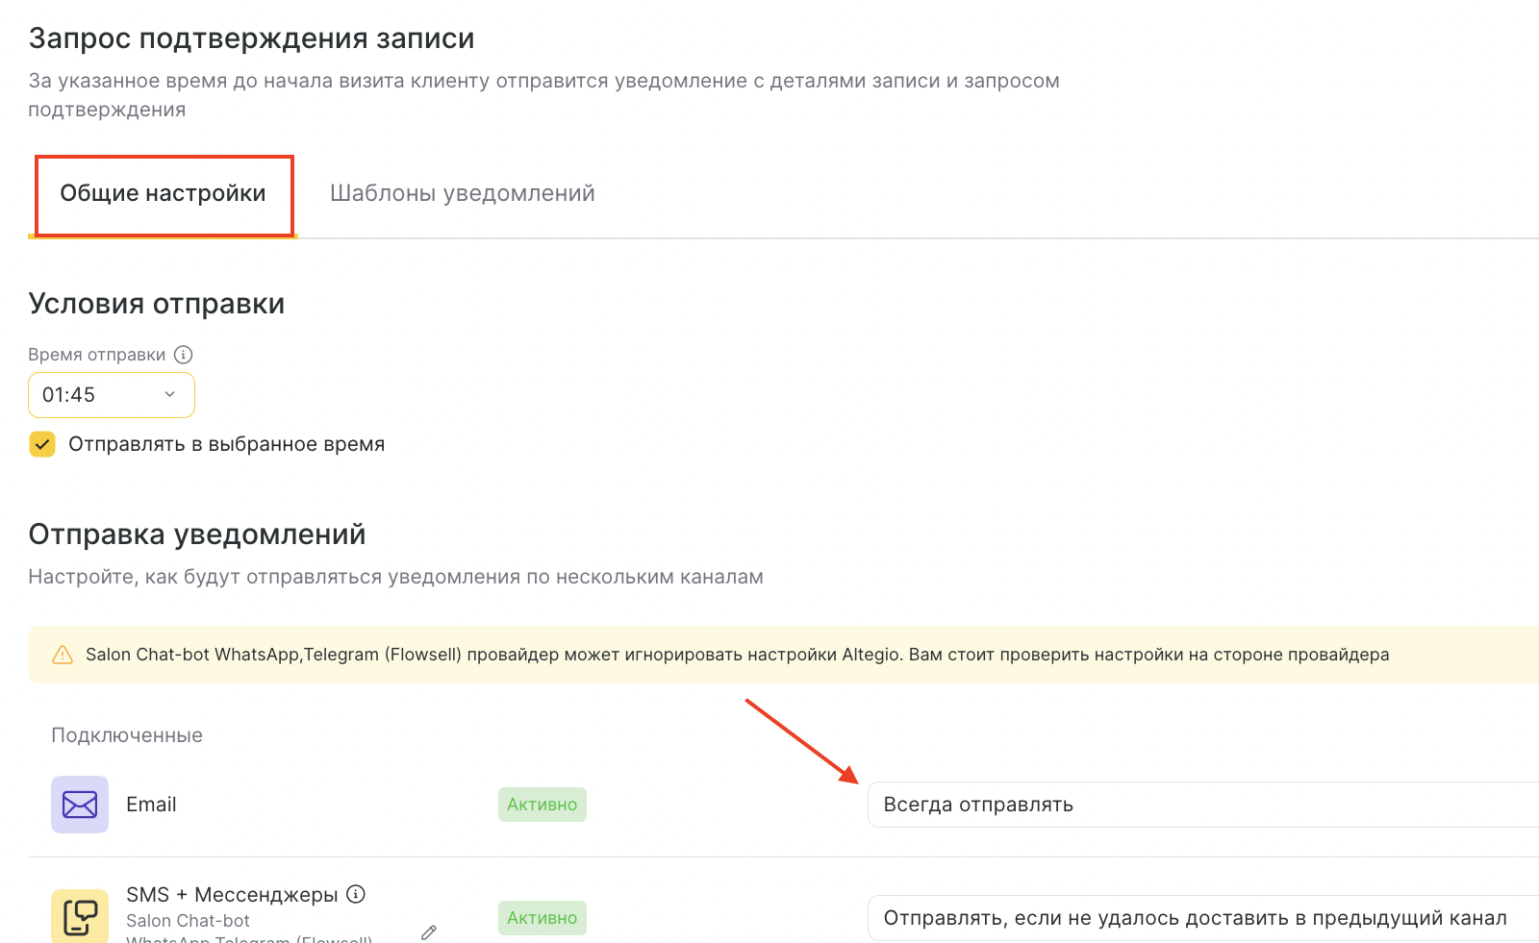Screen dimensions: 1539x943
Task: Open the Всегда отправлять dropdown
Action: (1202, 805)
